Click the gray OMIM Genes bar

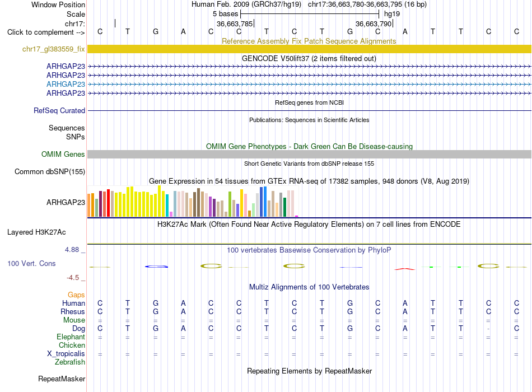[x=309, y=154]
